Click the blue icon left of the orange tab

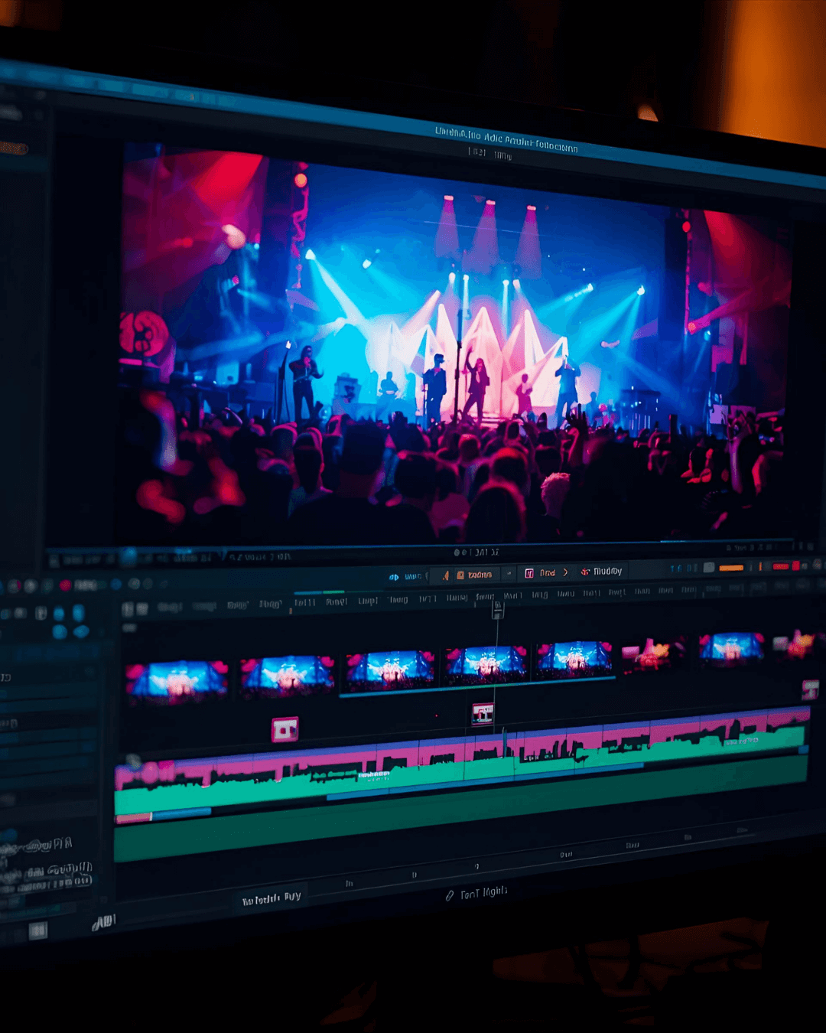coord(394,577)
